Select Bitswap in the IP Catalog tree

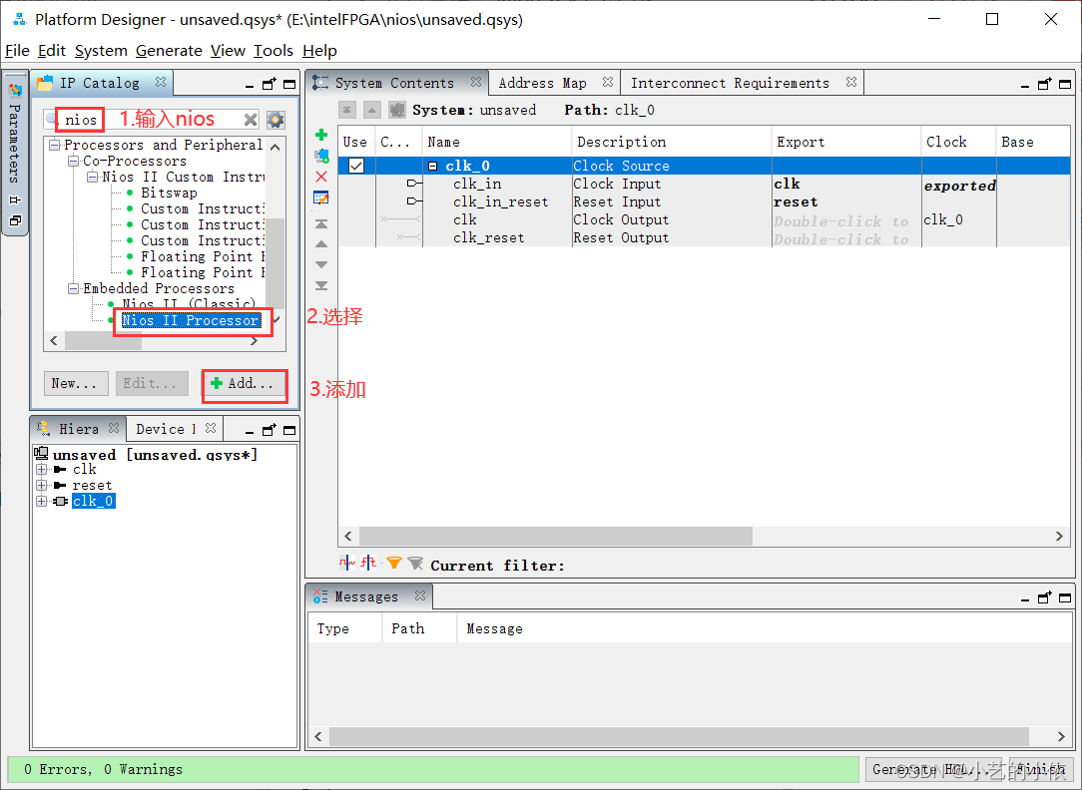tap(169, 194)
